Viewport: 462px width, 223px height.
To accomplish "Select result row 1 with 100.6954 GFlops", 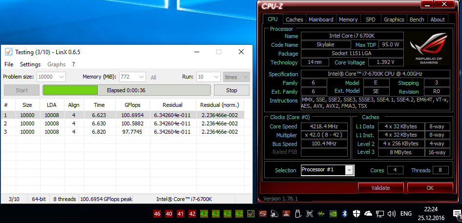I will pyautogui.click(x=123, y=115).
